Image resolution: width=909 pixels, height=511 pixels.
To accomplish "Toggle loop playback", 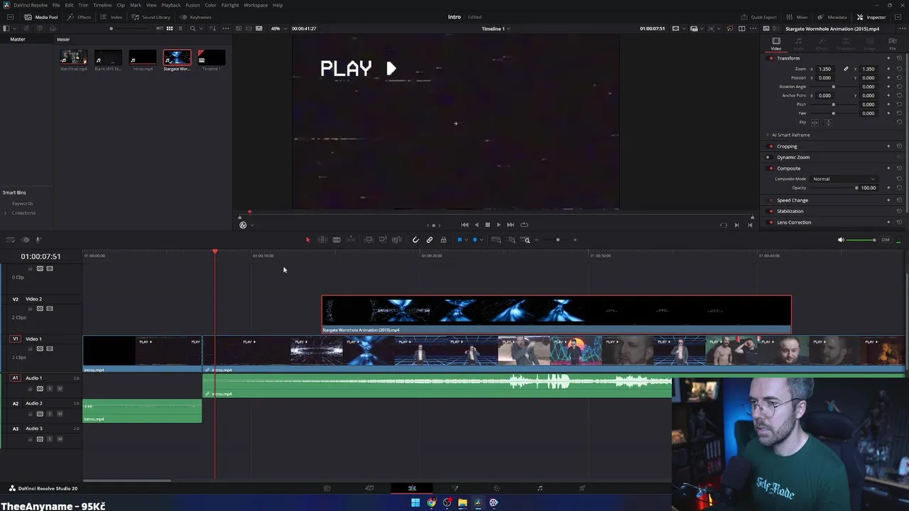I will (x=524, y=225).
